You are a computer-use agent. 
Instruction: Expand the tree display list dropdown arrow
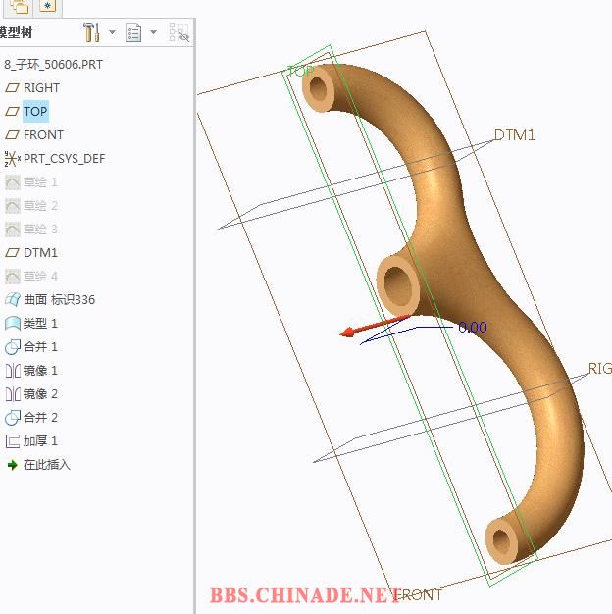(x=153, y=33)
